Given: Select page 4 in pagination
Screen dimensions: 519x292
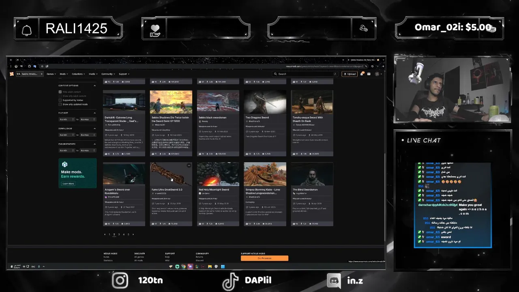Looking at the screenshot, I should [x=124, y=234].
